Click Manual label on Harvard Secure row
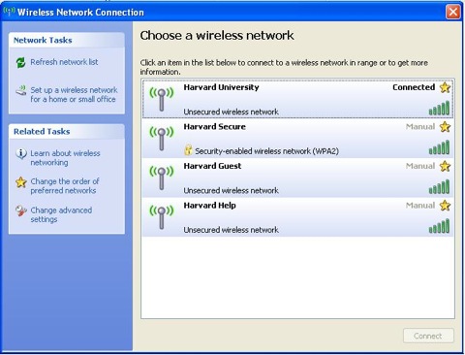The height and width of the screenshot is (355, 465). tap(420, 127)
